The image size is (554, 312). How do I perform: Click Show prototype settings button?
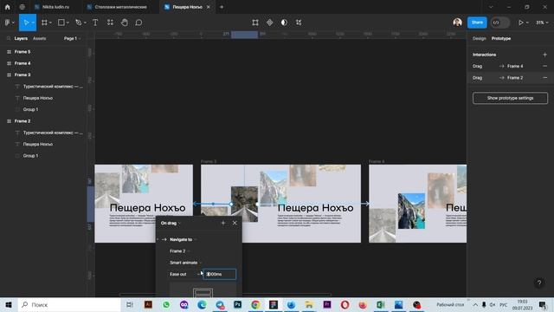pos(510,98)
